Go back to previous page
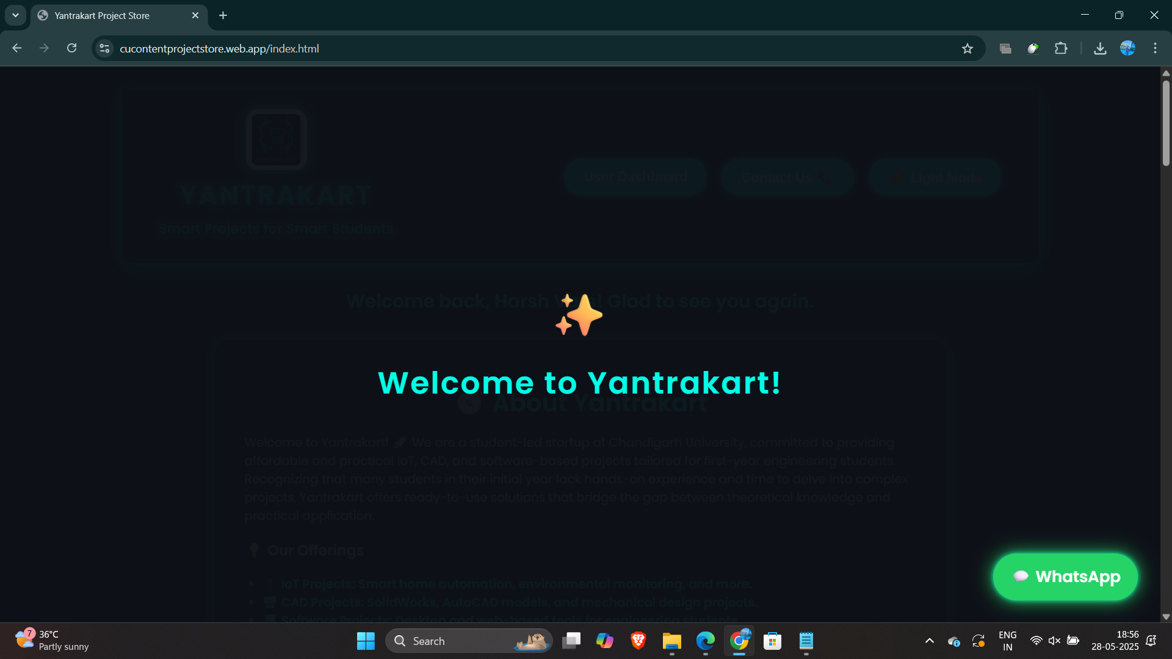 click(x=17, y=48)
